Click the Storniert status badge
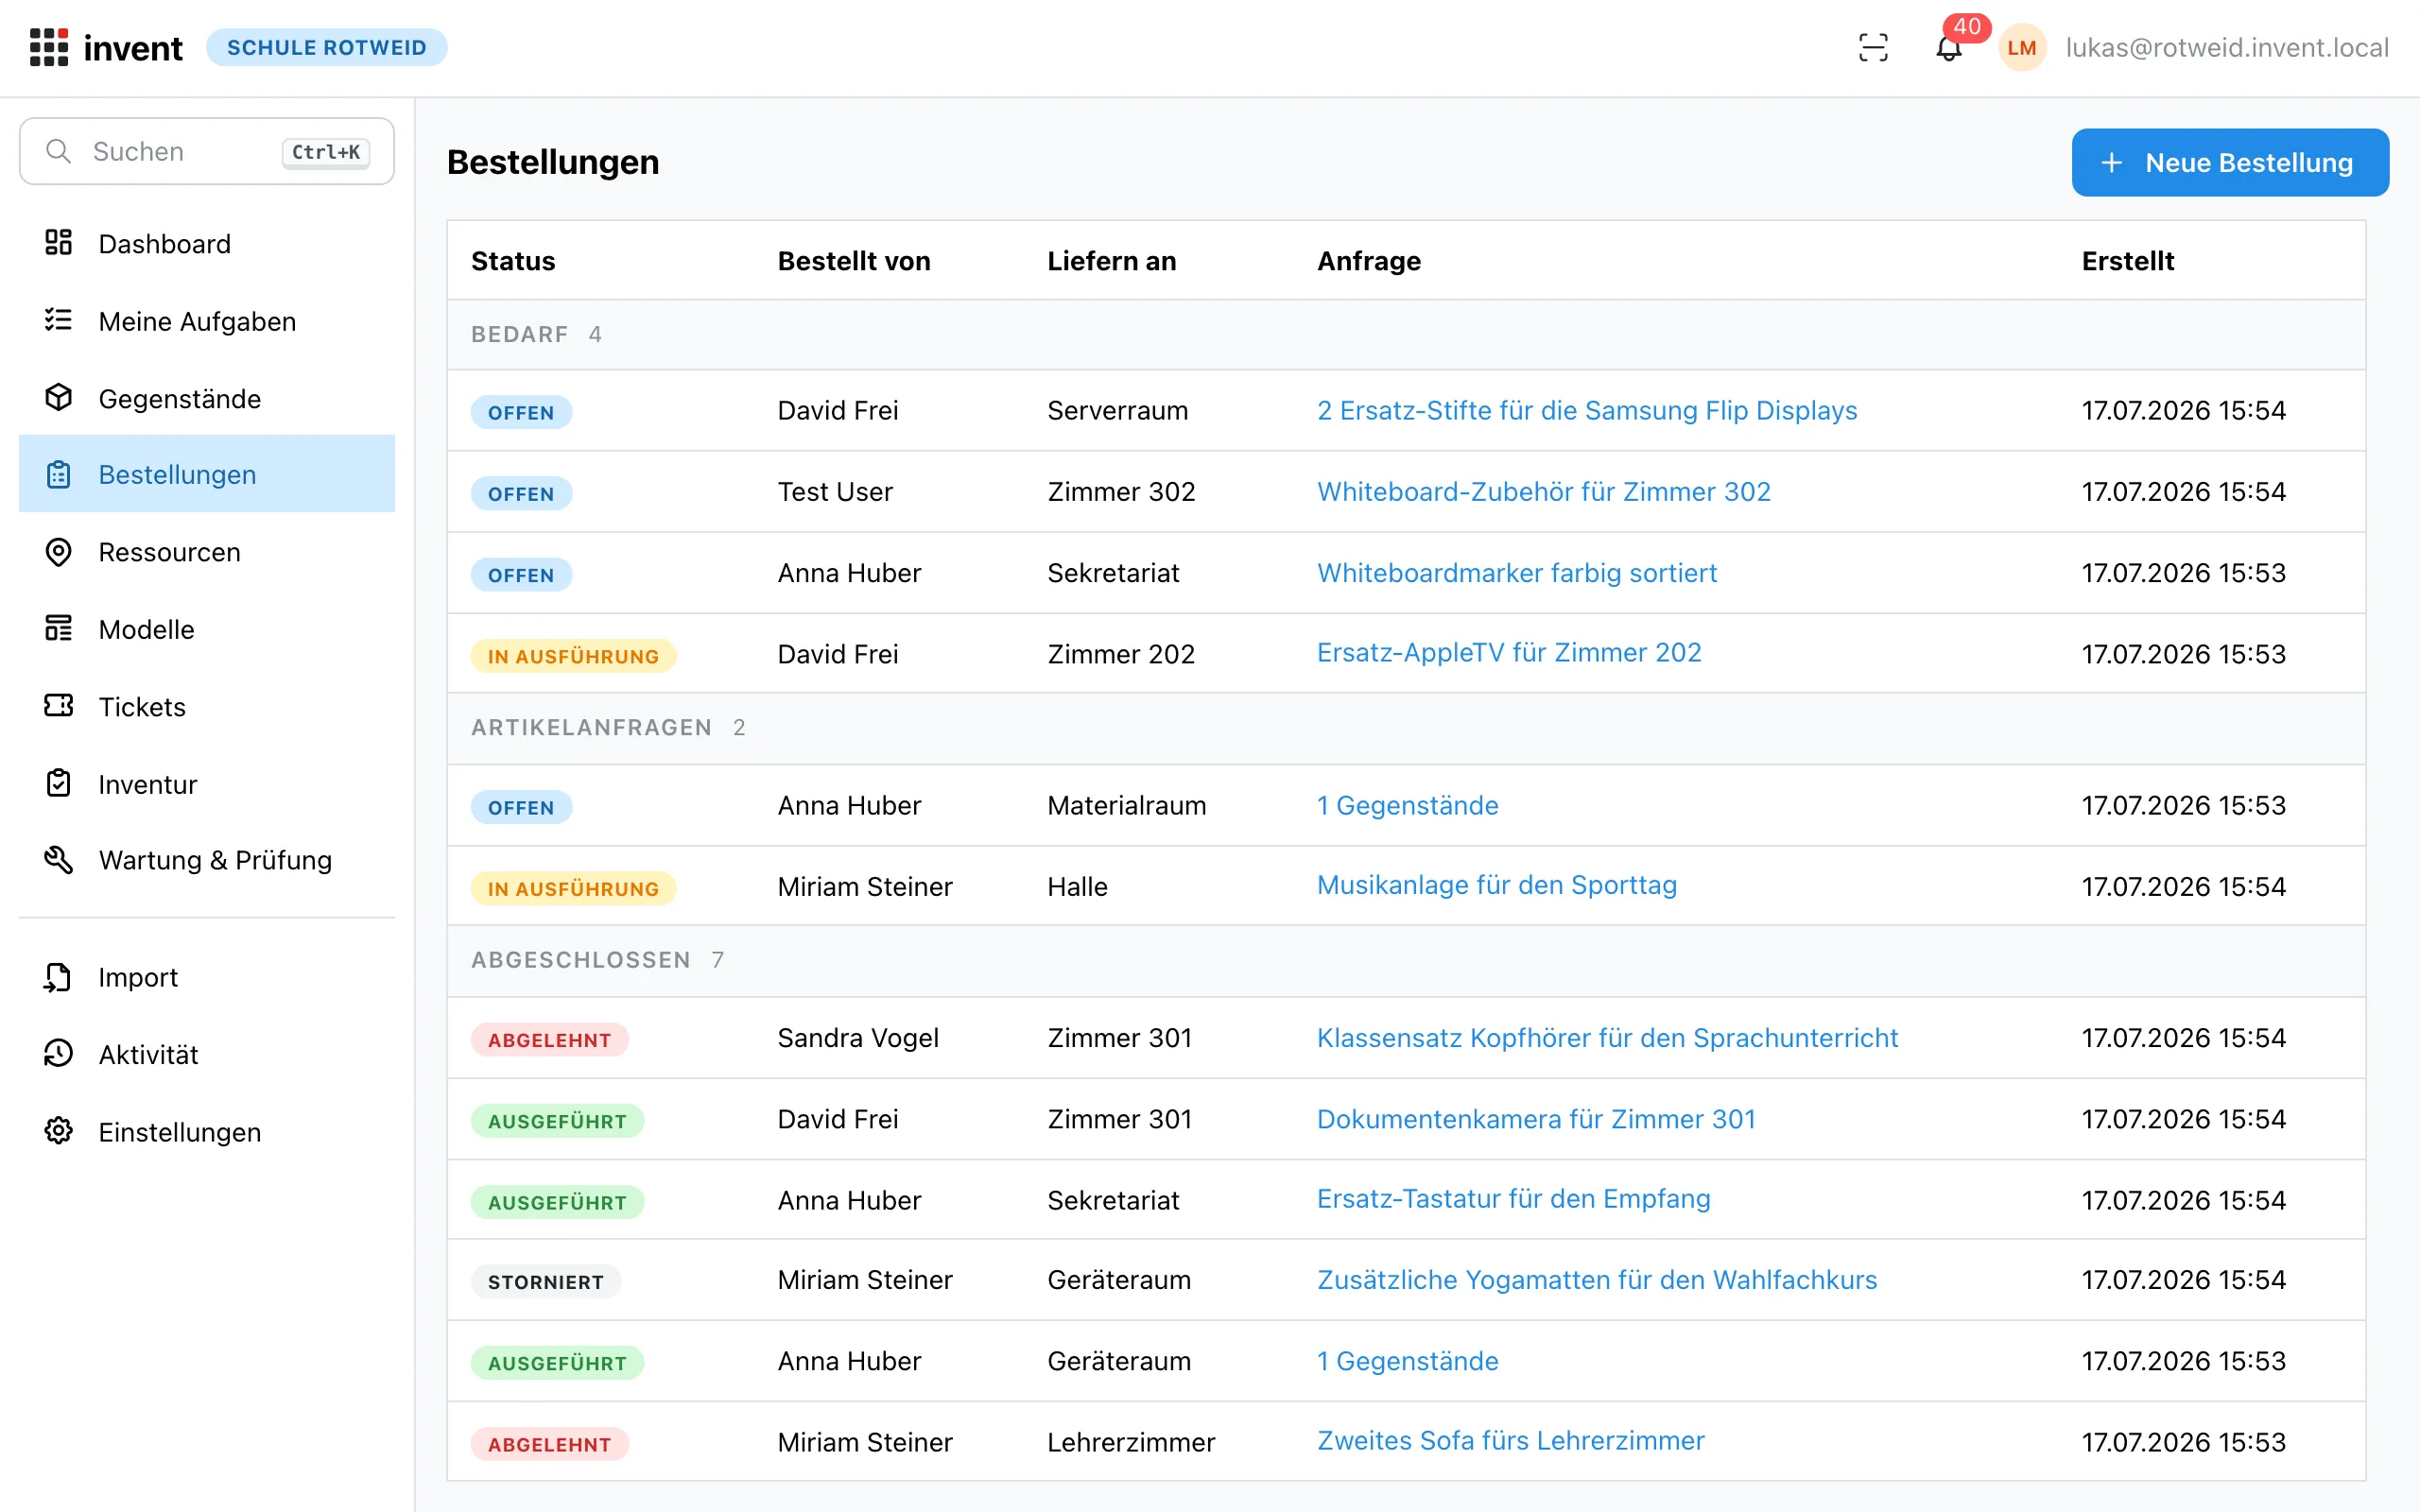The image size is (2420, 1512). click(546, 1281)
